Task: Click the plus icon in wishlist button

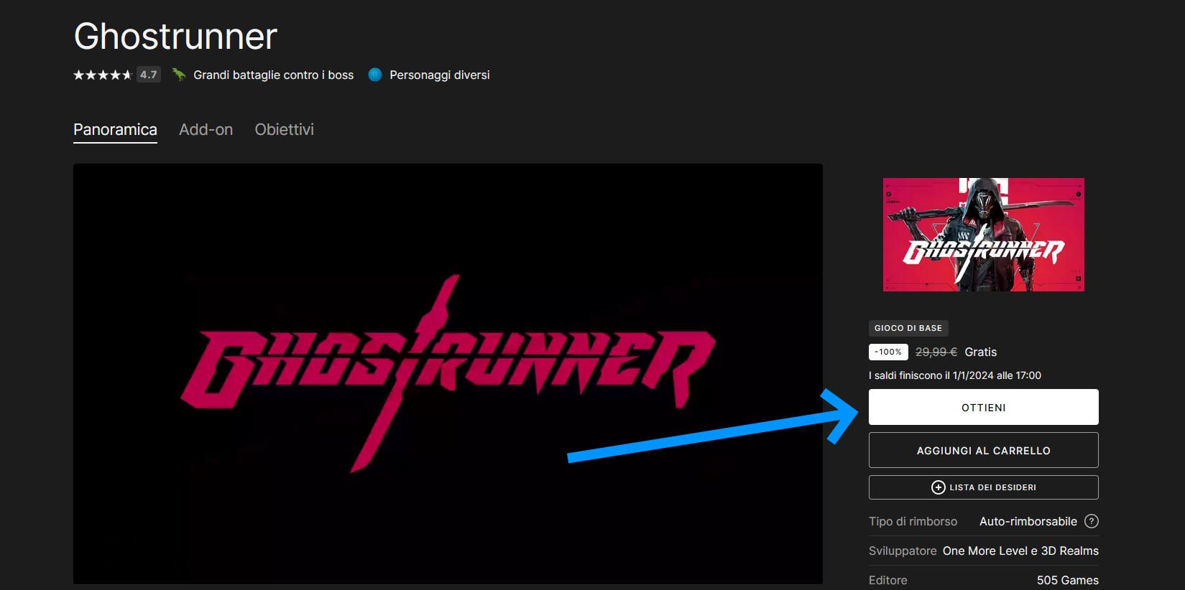Action: [x=938, y=487]
